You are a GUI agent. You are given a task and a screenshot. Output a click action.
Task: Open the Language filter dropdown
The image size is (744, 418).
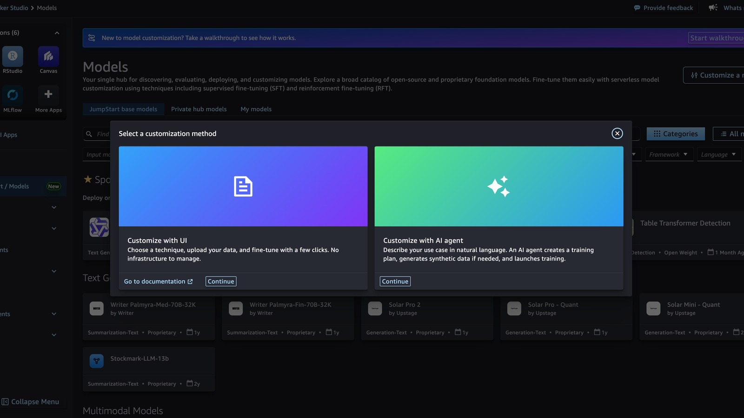click(719, 155)
